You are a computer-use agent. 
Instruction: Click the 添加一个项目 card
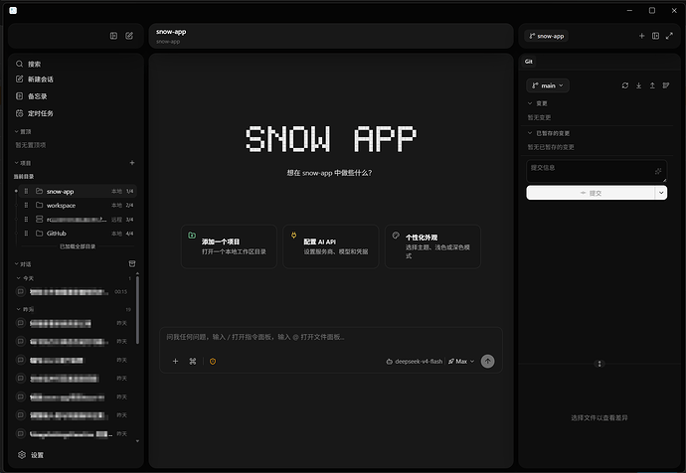(229, 246)
